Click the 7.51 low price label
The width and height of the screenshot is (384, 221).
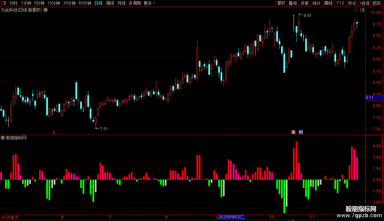(x=104, y=129)
